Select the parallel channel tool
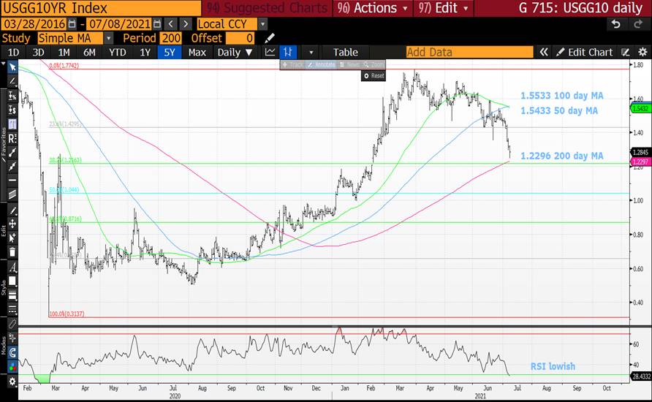652x402 pixels. pos(12,194)
